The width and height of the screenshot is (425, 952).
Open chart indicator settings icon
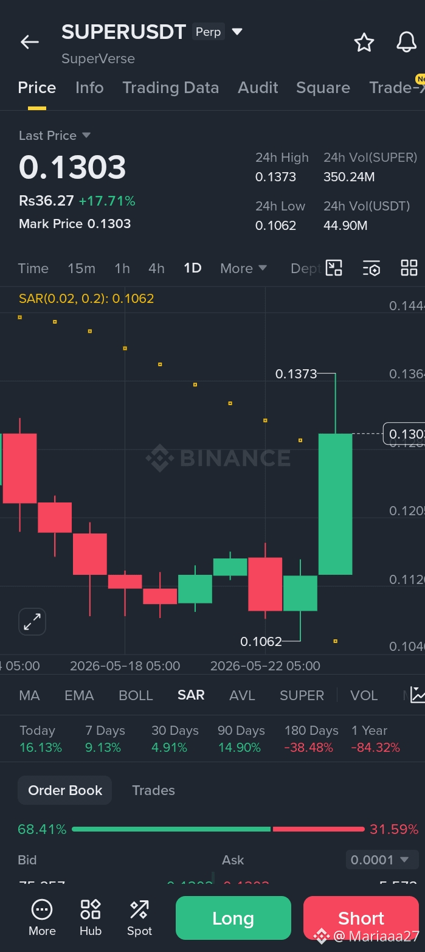click(x=371, y=268)
